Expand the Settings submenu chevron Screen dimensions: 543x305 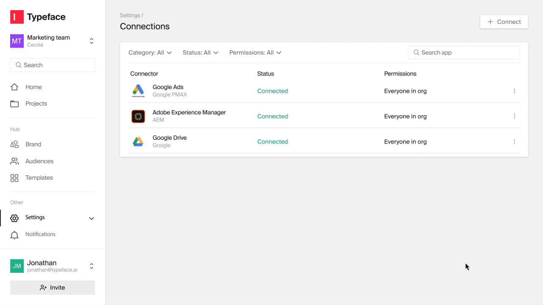[x=91, y=219]
